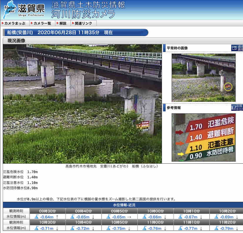Click the 避難判断水位 1.40m line

coord(20,177)
